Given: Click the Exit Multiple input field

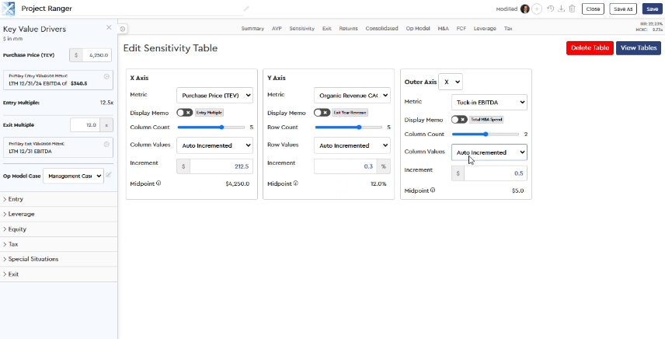Looking at the screenshot, I should (85, 124).
